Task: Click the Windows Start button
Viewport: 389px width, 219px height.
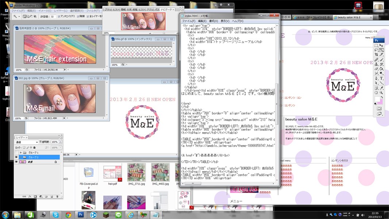Action: [5, 215]
